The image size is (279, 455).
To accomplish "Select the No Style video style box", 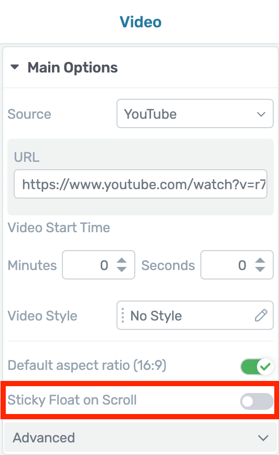I will point(195,315).
